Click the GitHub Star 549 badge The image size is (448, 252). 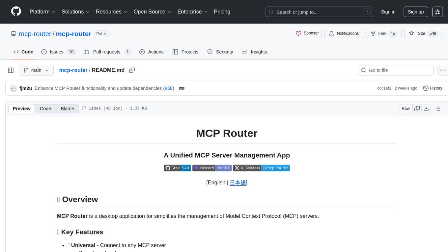(177, 168)
